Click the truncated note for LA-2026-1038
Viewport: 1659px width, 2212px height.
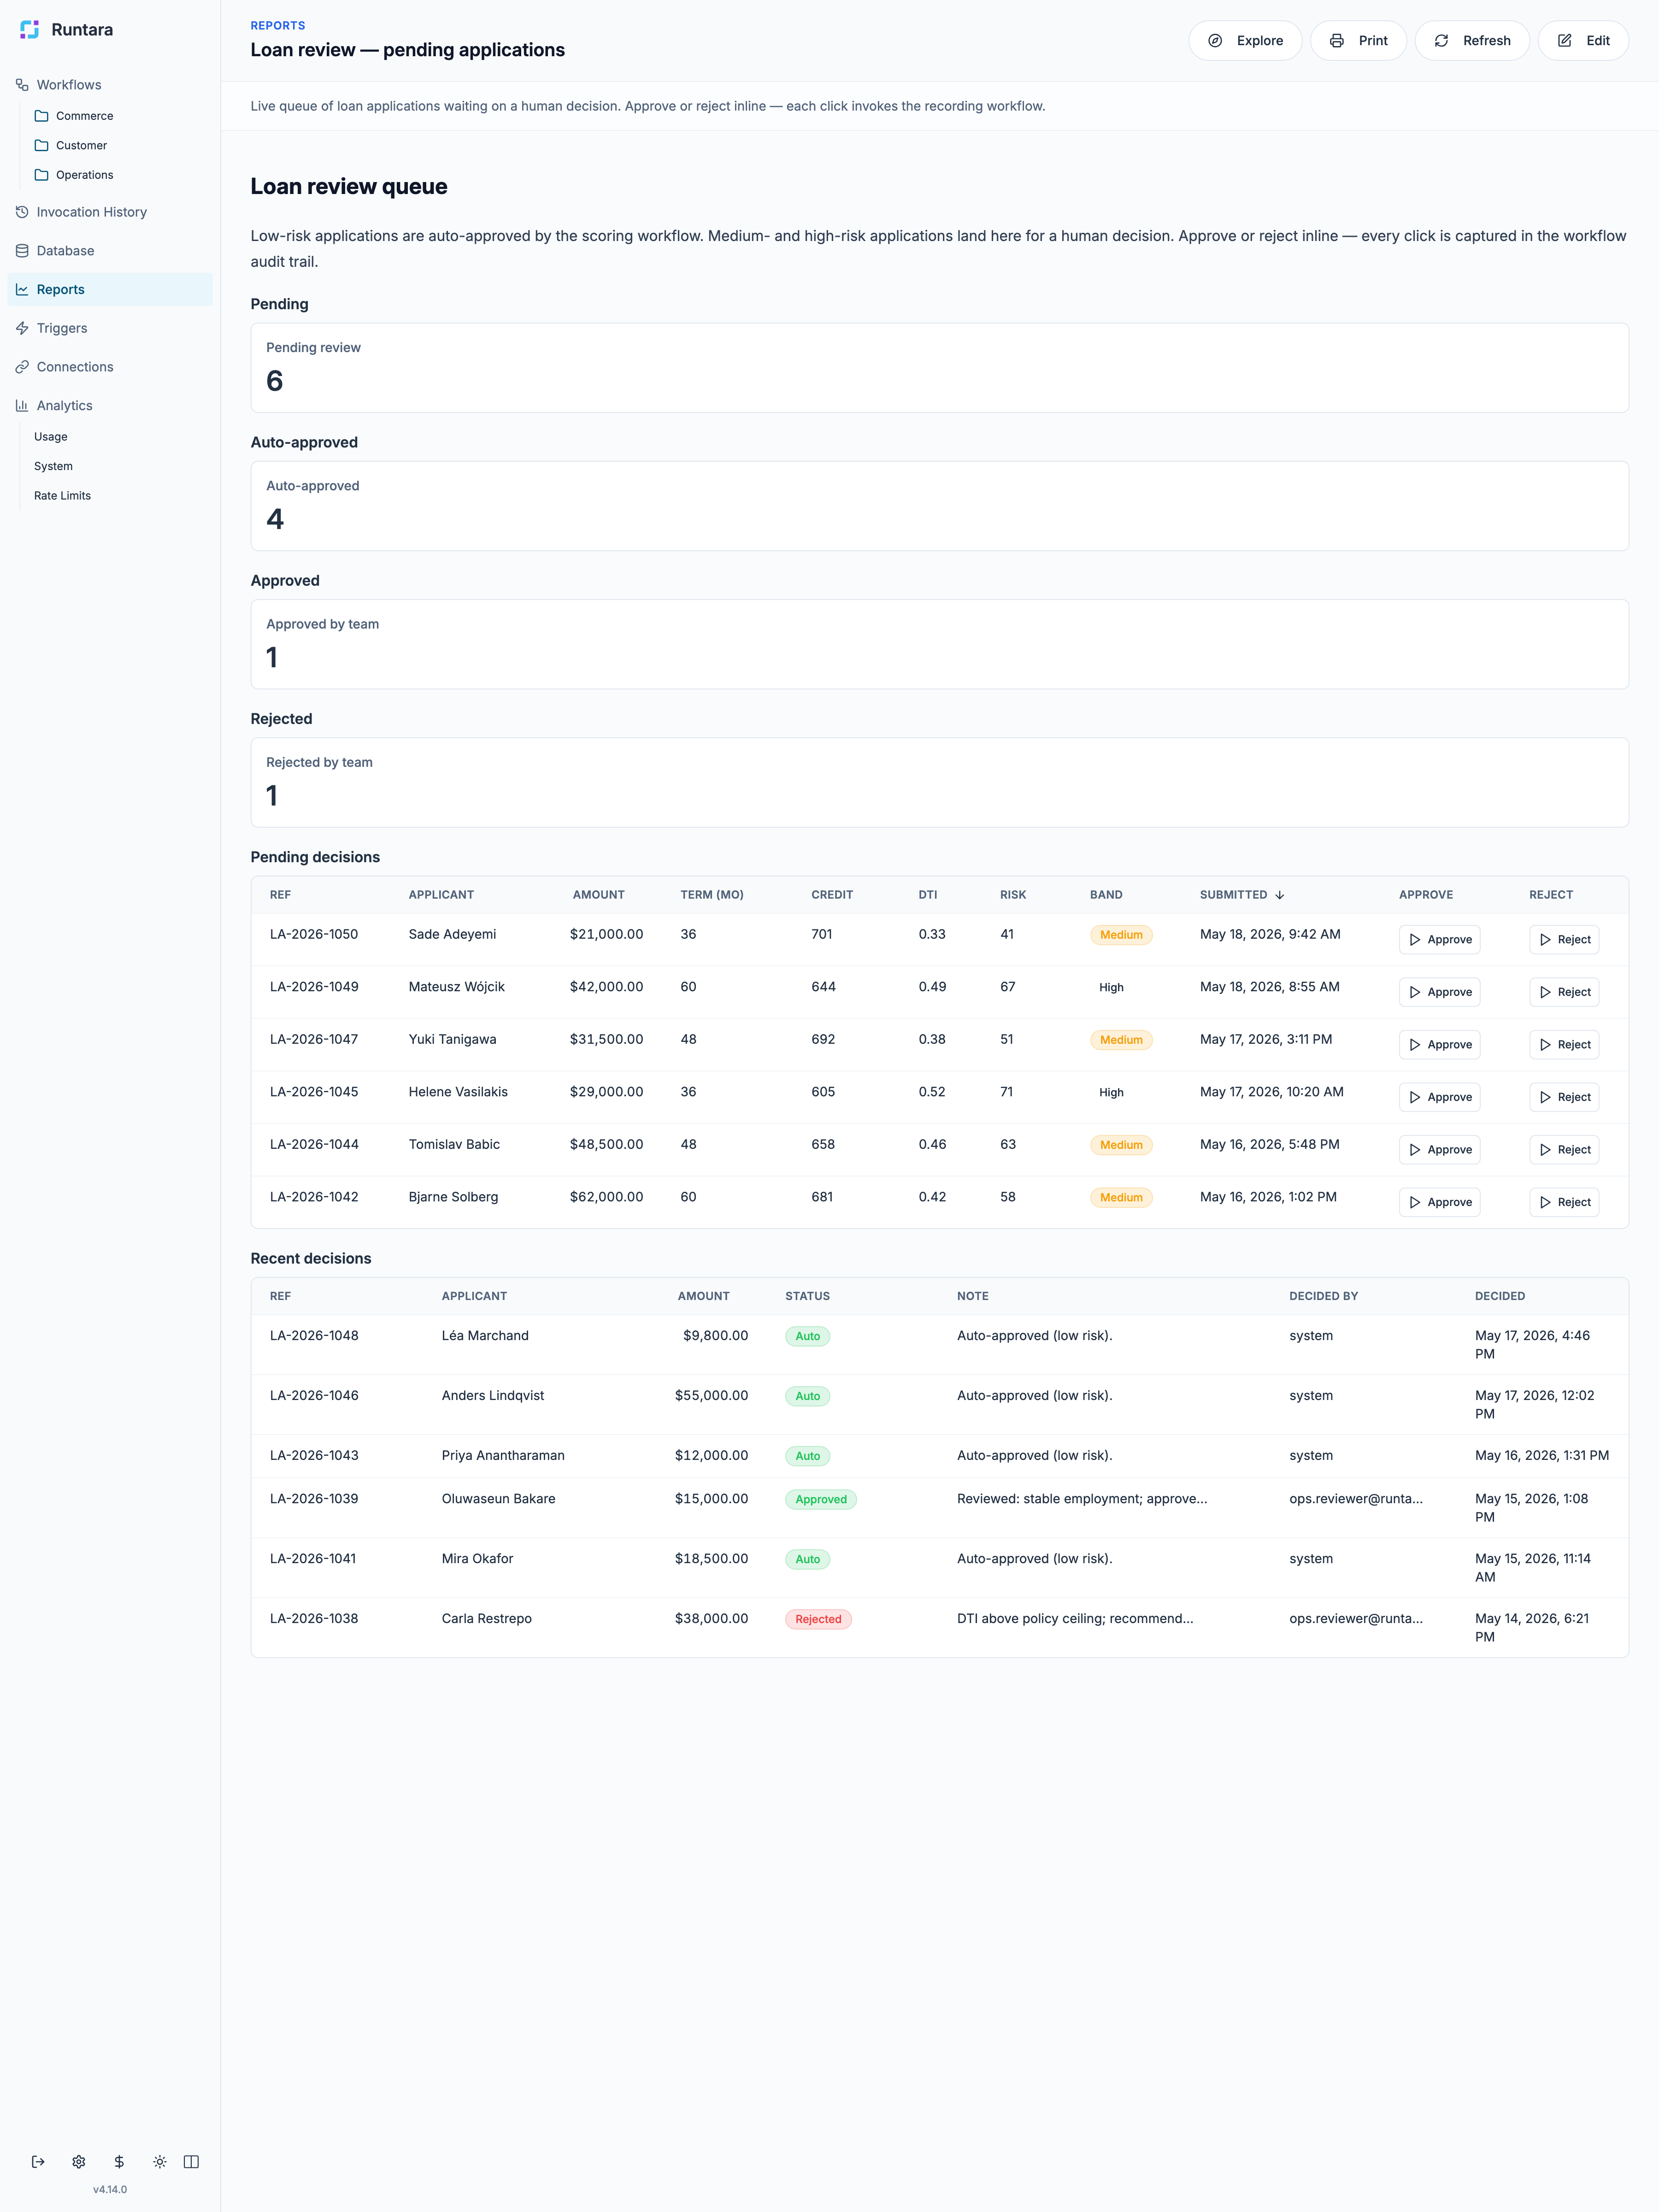(x=1075, y=1619)
